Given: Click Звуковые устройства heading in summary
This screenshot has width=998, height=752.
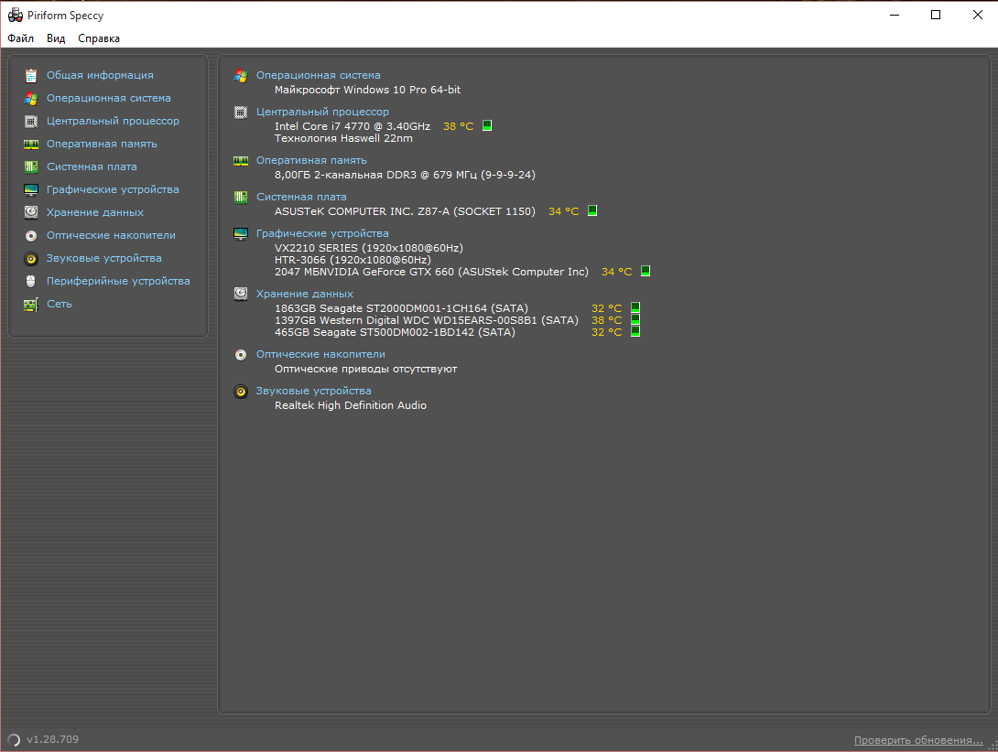Looking at the screenshot, I should 313,391.
